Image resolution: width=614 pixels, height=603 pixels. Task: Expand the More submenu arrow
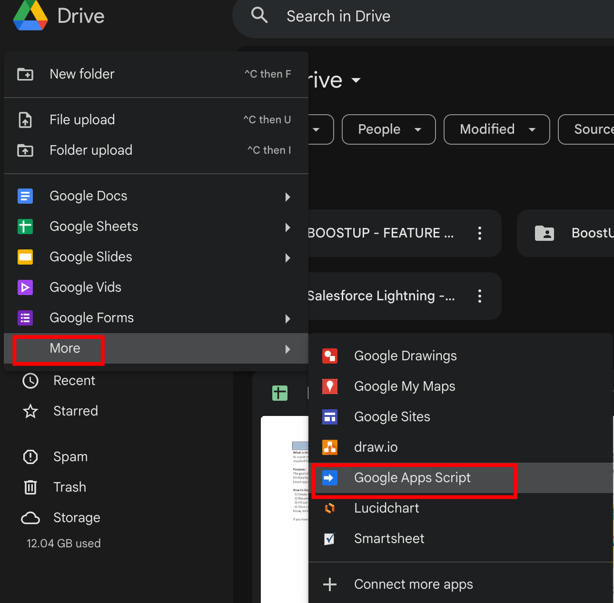287,349
